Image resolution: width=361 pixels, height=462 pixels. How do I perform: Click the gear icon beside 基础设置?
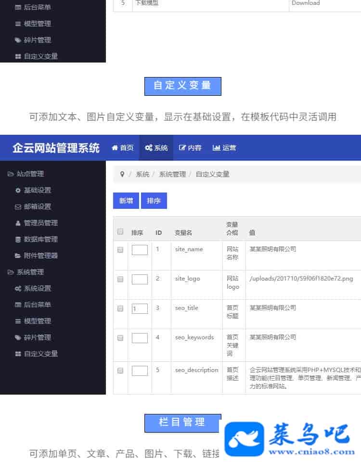18,191
